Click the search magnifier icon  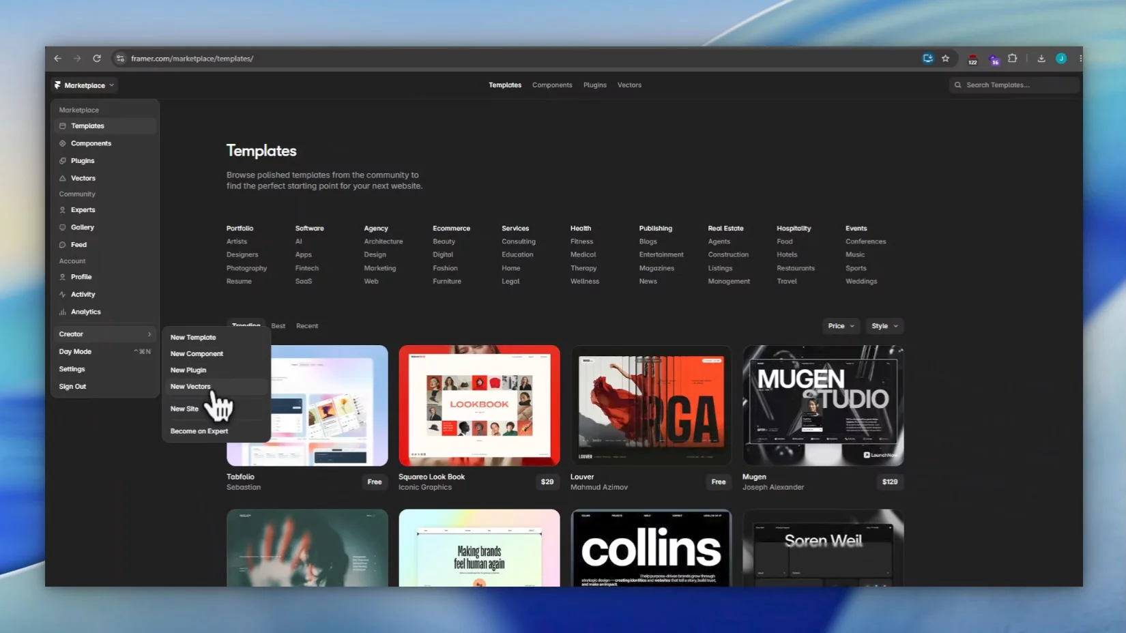click(x=958, y=85)
